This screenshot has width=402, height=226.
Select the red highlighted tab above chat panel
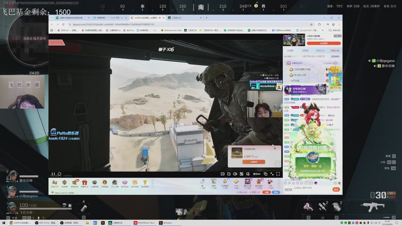tap(334, 51)
